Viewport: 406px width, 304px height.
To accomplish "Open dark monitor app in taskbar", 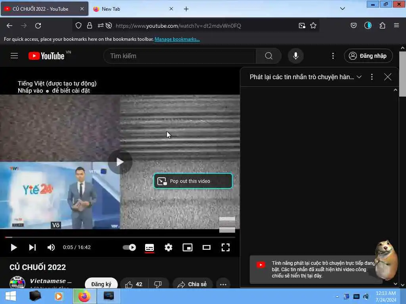I will pos(109,296).
